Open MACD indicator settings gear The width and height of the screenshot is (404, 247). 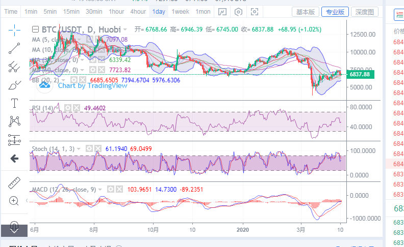[x=111, y=189]
